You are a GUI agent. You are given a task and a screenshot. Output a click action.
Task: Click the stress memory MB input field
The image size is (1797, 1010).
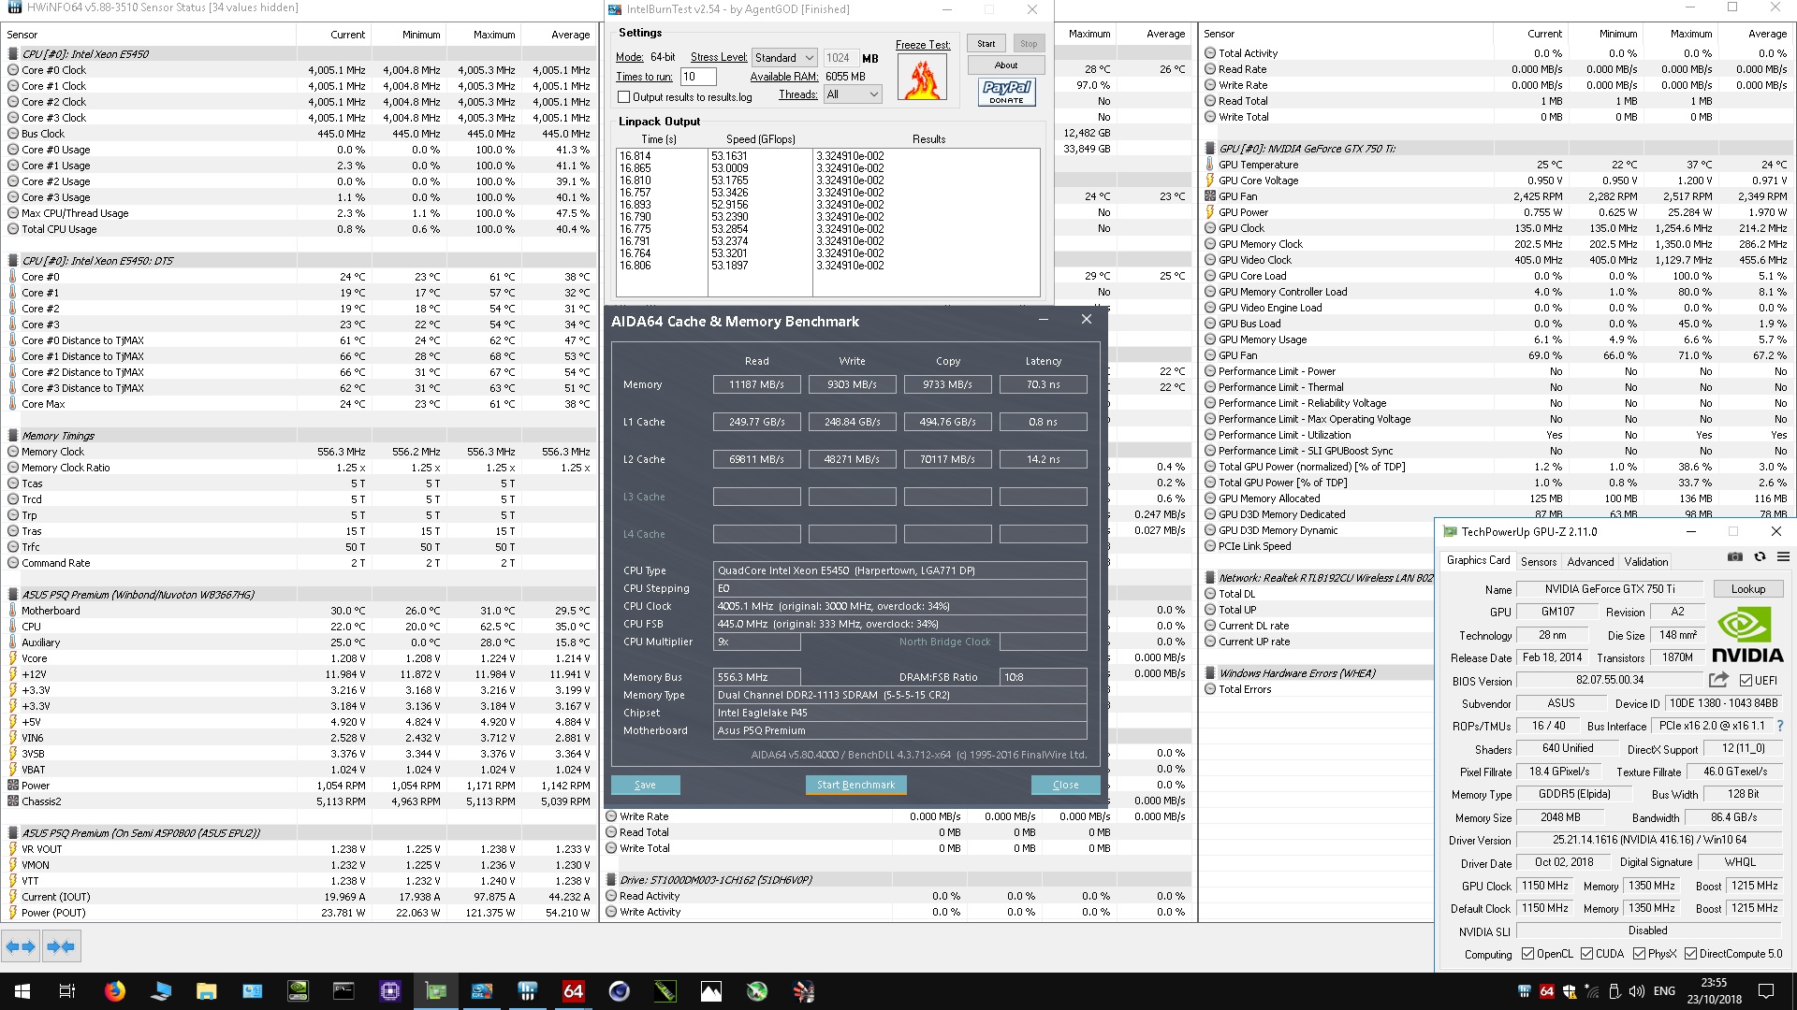[x=840, y=58]
